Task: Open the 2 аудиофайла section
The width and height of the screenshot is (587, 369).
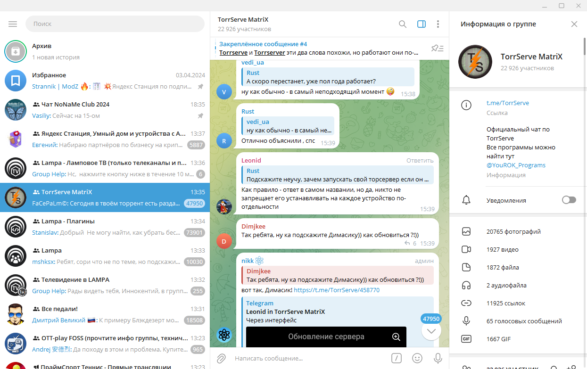Action: click(x=518, y=285)
